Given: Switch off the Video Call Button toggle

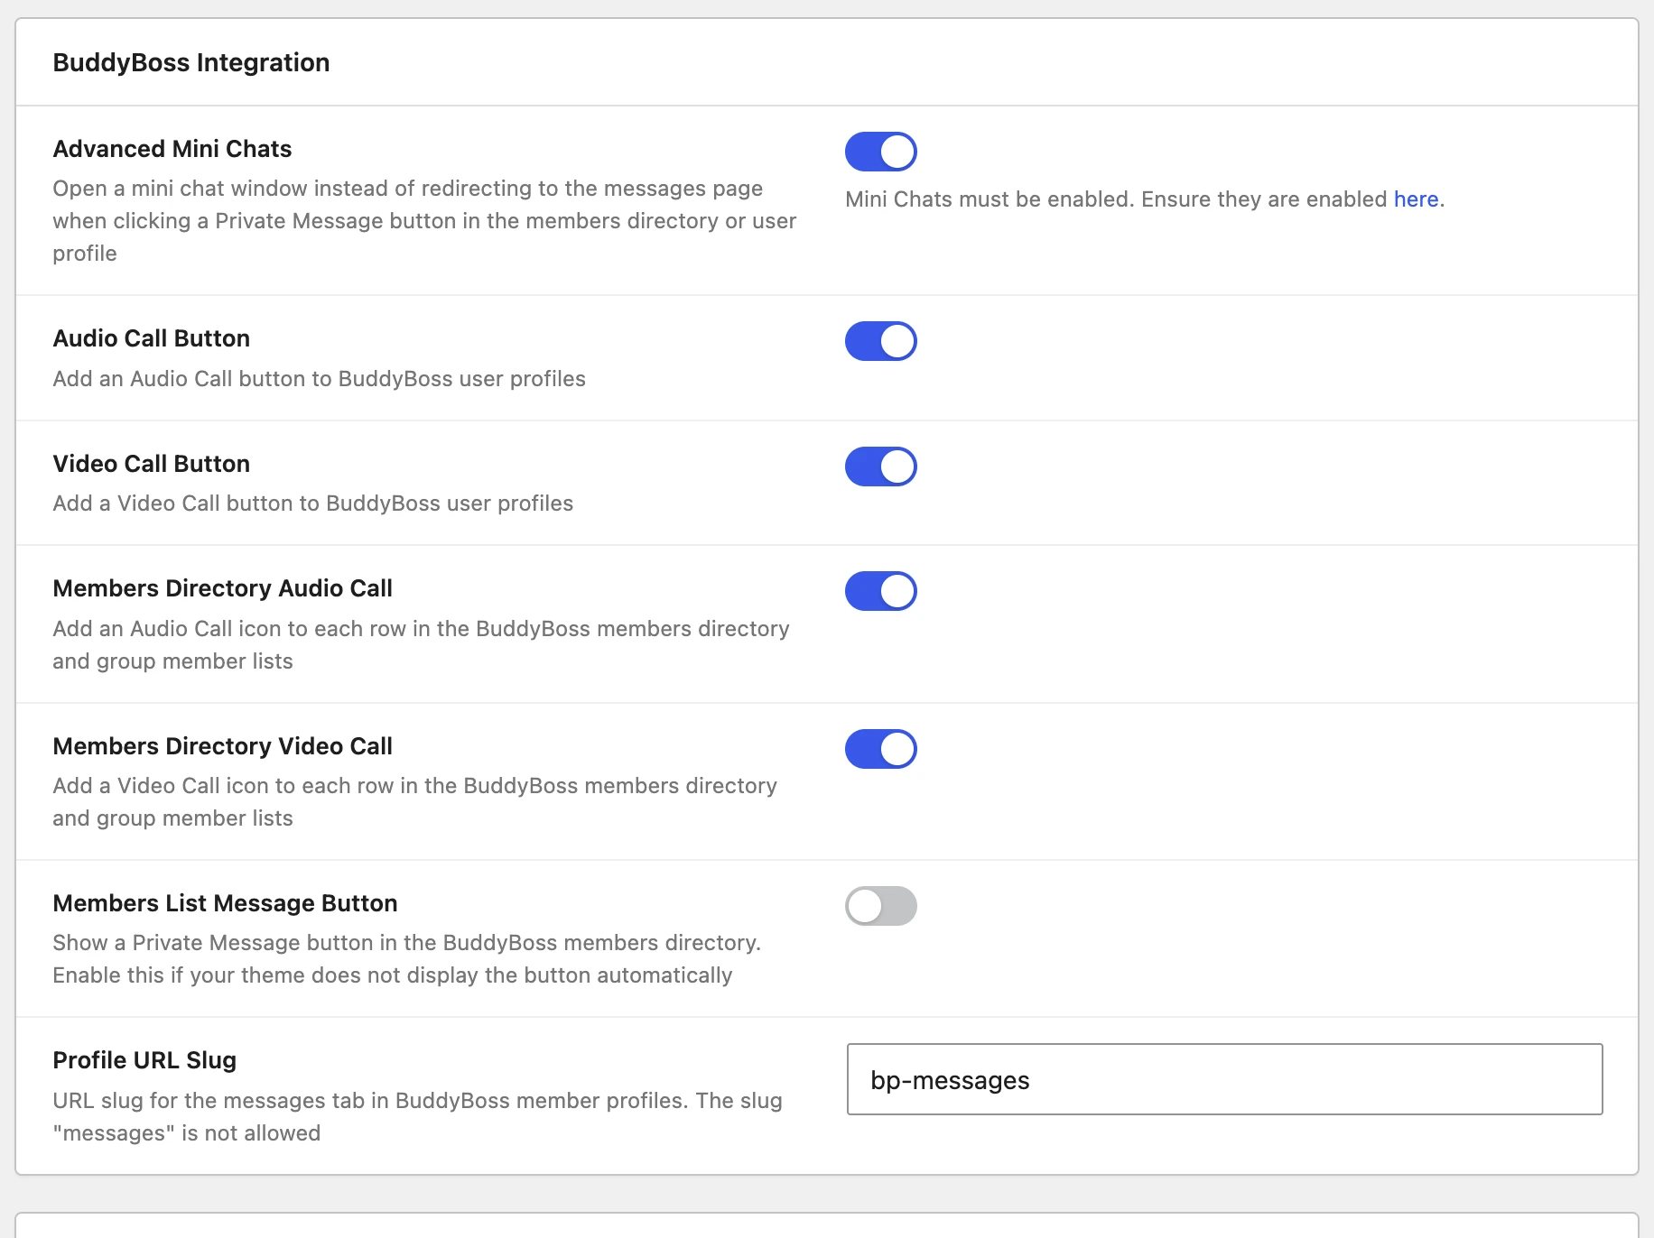Looking at the screenshot, I should (881, 467).
